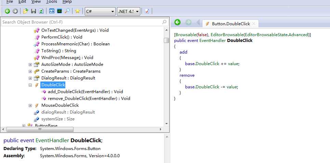The width and height of the screenshot is (330, 163).
Task: Select systemSize : Size field
Action: (58, 119)
